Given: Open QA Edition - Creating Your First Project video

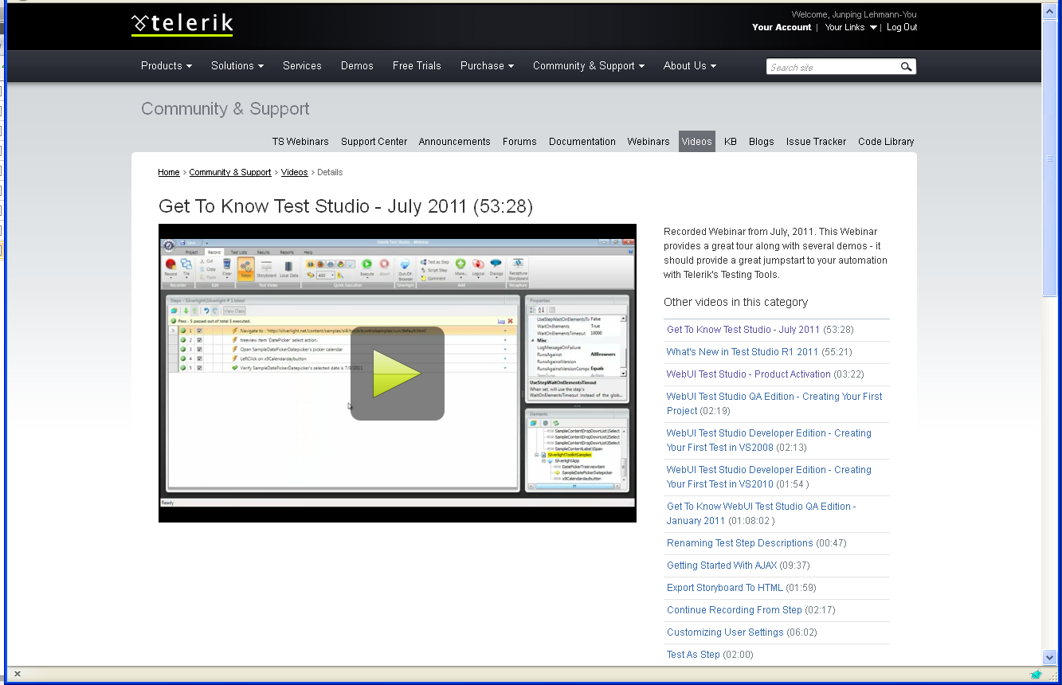Looking at the screenshot, I should tap(774, 404).
